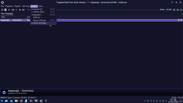Click the lock tray icon

click(x=157, y=101)
